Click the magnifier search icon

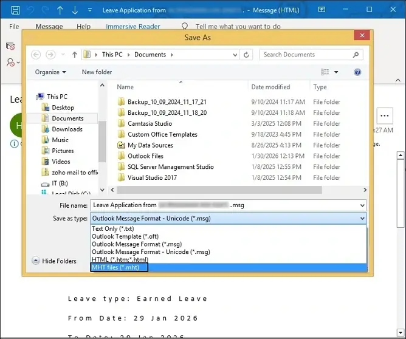(x=356, y=55)
